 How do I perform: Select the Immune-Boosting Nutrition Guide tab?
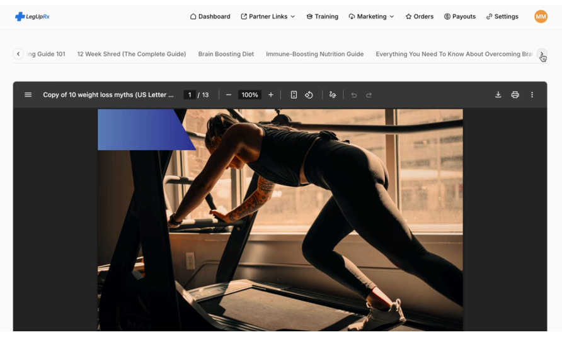[314, 54]
